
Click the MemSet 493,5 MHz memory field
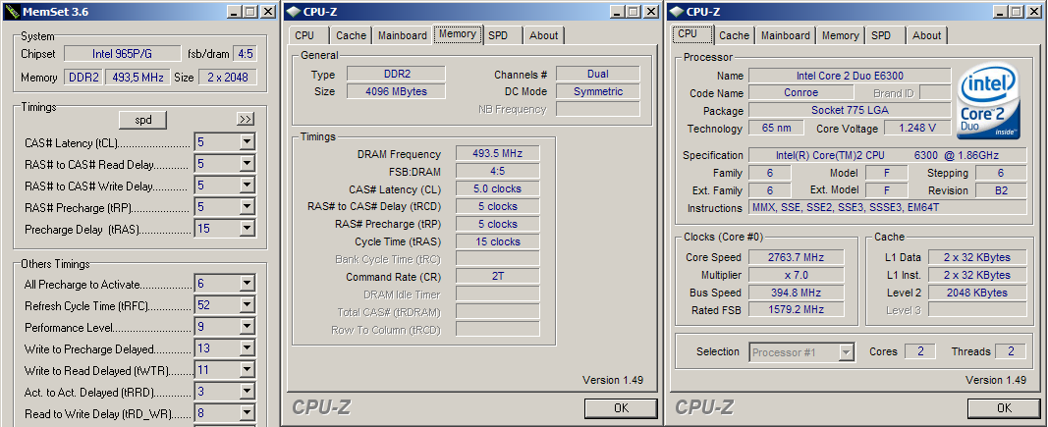coord(136,78)
